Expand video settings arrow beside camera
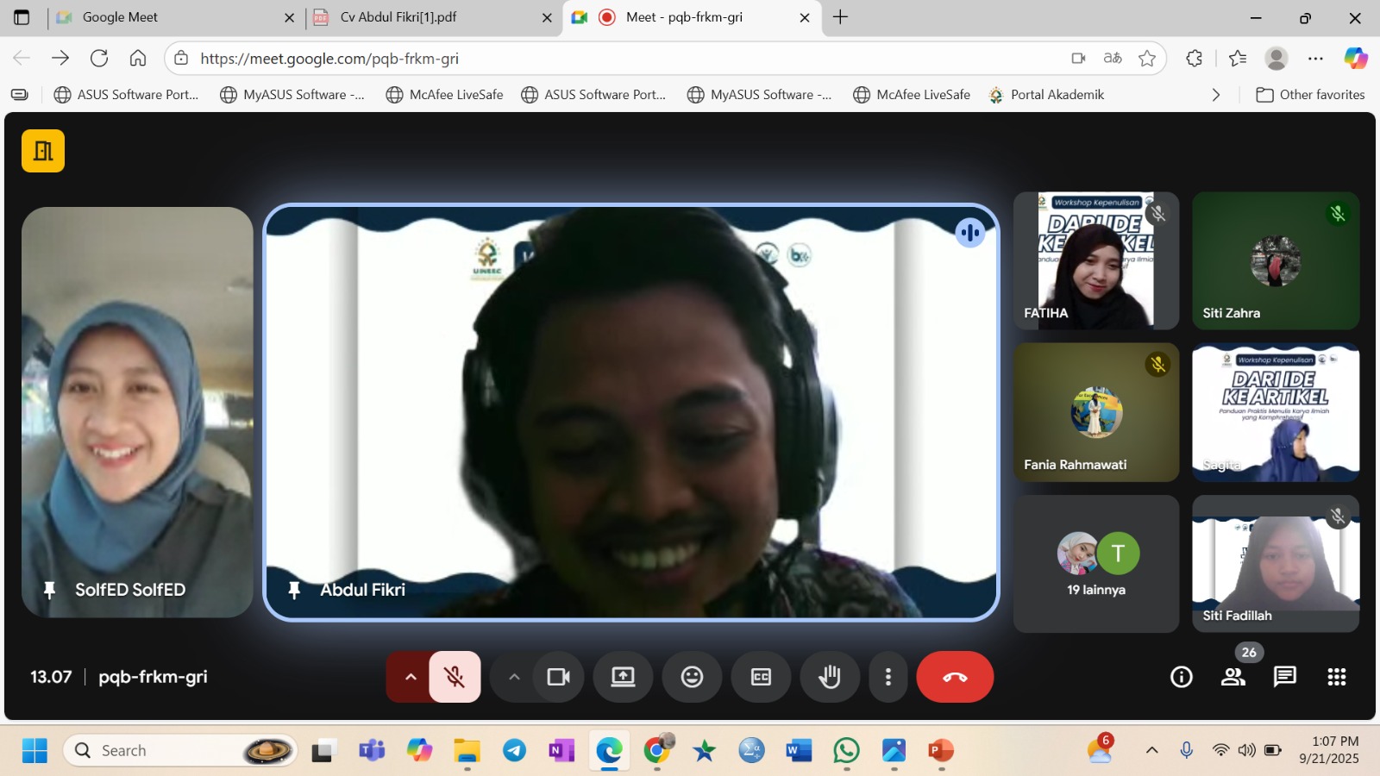Viewport: 1380px width, 776px height. [514, 677]
